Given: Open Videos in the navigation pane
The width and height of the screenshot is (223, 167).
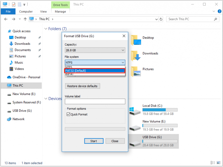Looking at the screenshot, I should tap(19, 69).
